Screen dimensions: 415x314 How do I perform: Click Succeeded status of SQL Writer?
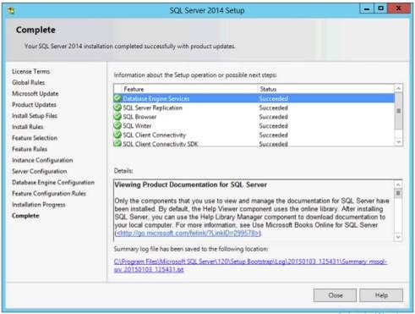273,126
